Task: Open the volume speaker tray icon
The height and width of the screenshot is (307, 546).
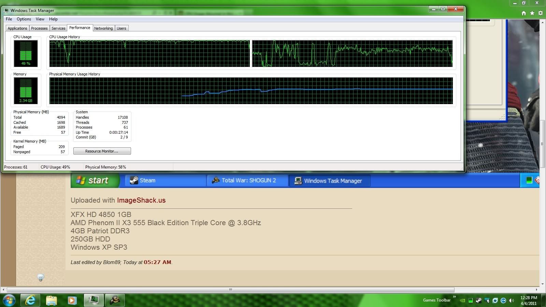Action: point(512,301)
